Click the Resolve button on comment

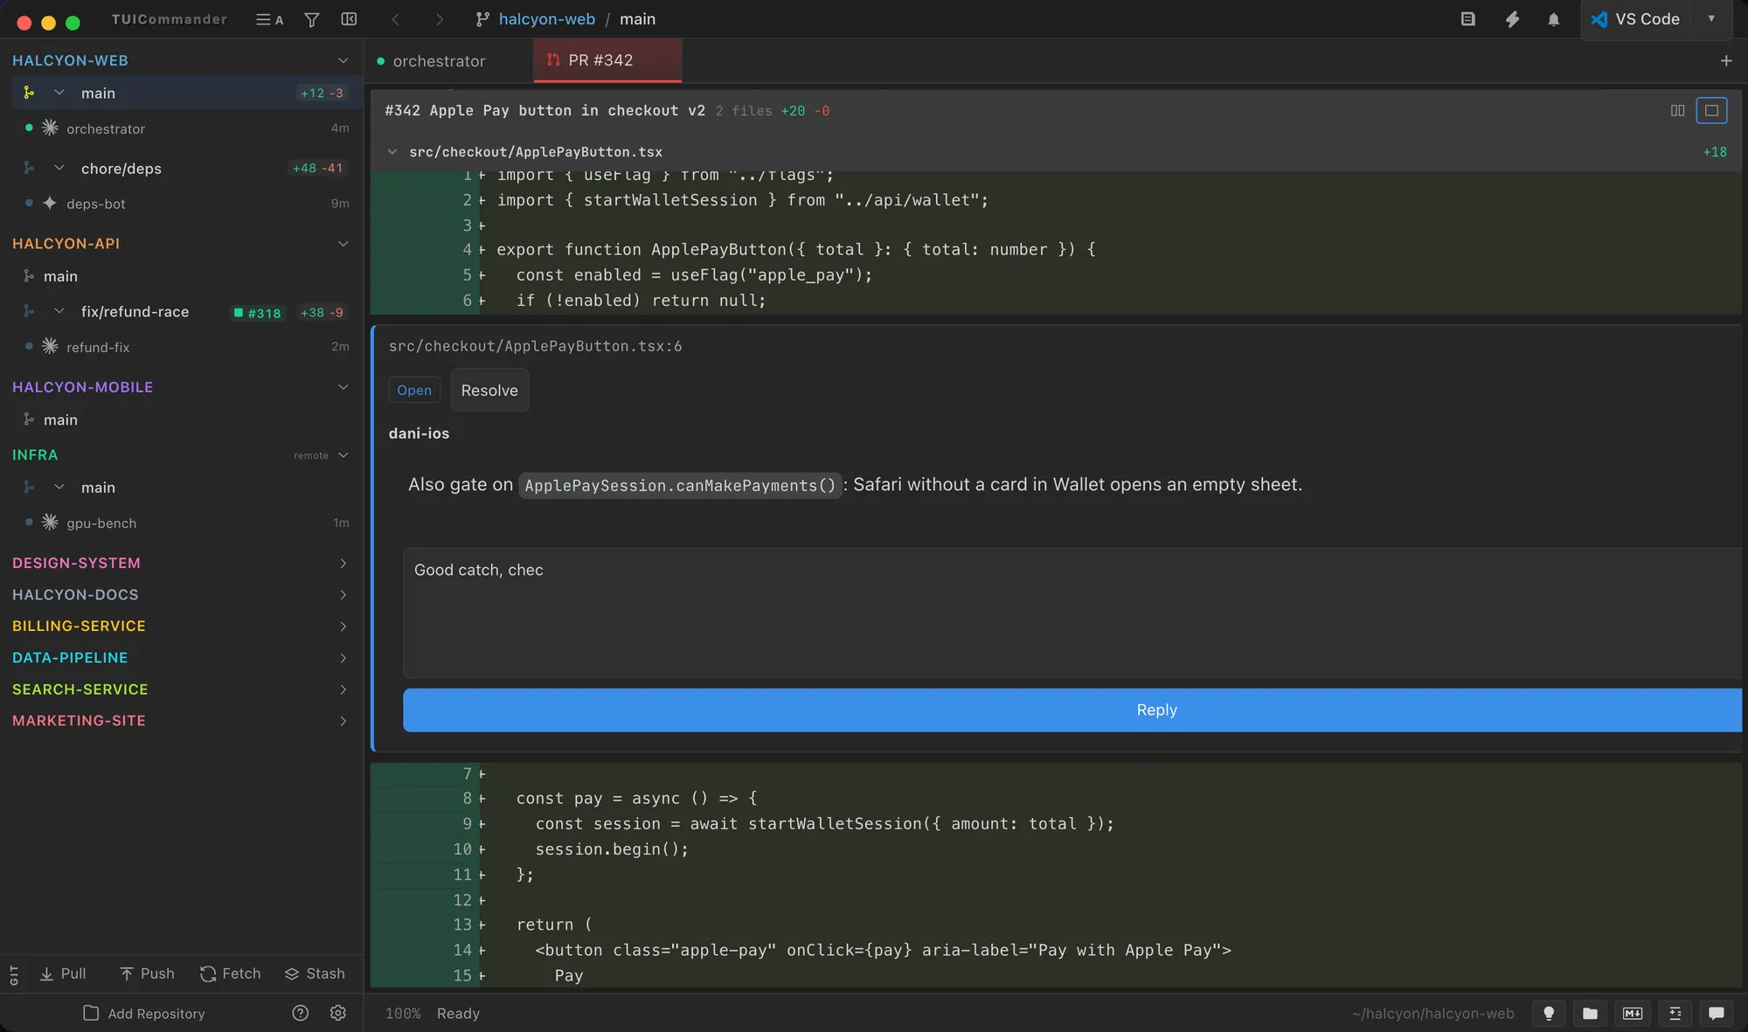pyautogui.click(x=489, y=391)
